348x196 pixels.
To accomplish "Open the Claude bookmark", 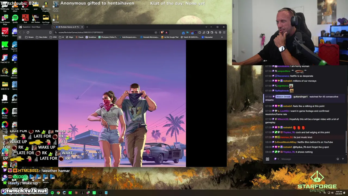I will [x=79, y=37].
